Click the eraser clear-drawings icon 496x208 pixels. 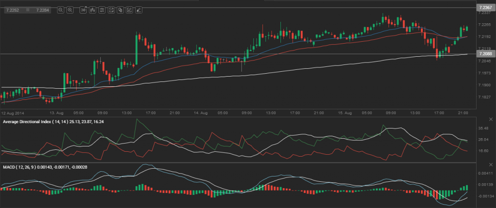[x=139, y=9]
